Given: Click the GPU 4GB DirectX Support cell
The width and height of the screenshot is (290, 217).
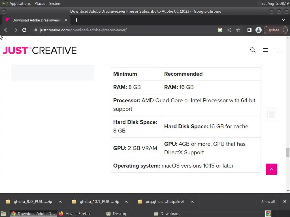Looking at the screenshot, I should [211, 148].
